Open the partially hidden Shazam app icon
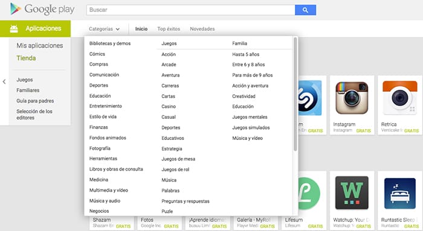Image resolution: width=423 pixels, height=231 pixels. point(310,98)
